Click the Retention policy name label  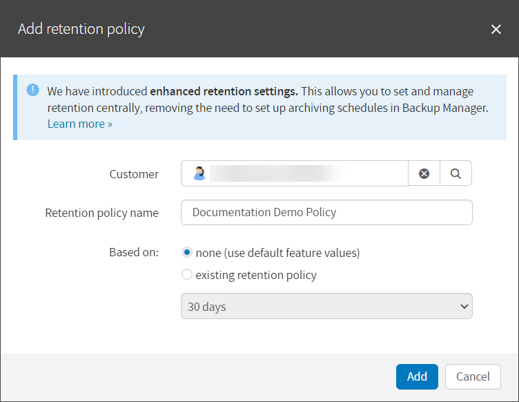point(101,213)
